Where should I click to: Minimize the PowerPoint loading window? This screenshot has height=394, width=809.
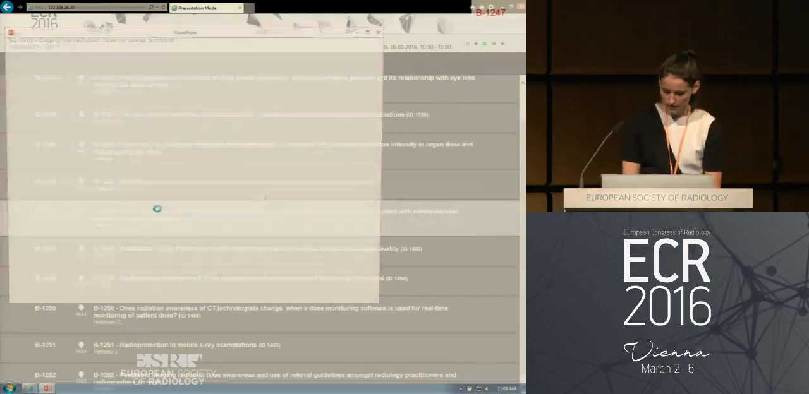356,32
